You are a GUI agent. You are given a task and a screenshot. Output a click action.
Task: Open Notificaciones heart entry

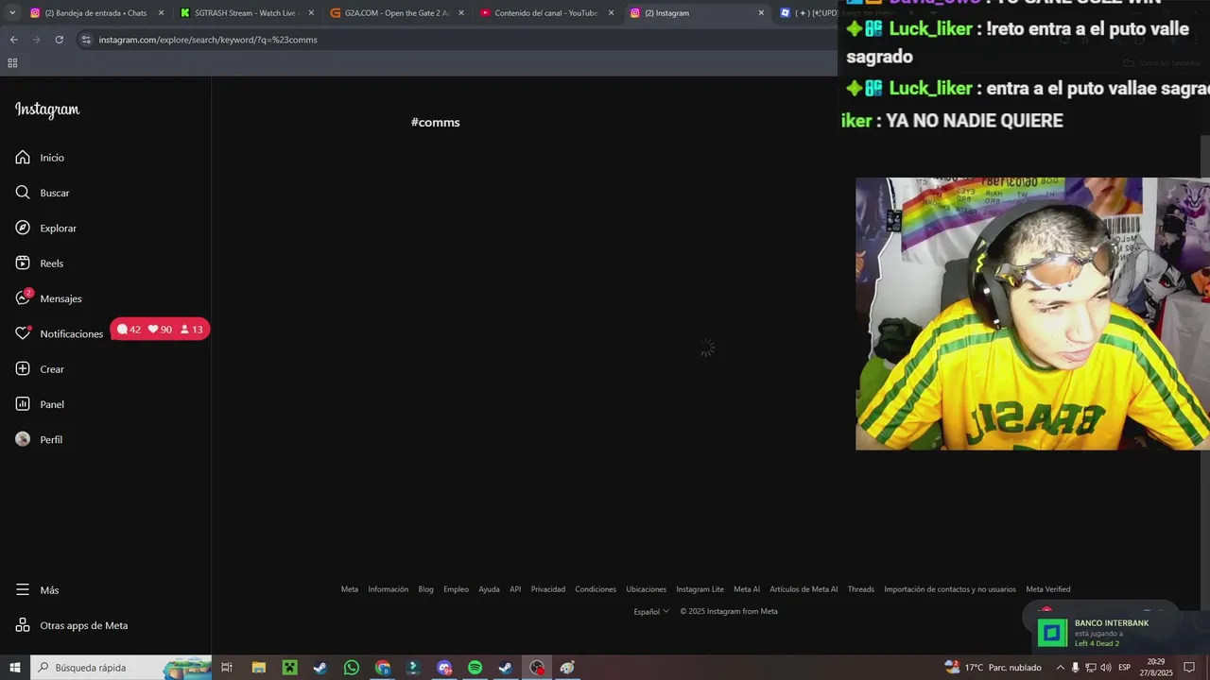click(59, 333)
